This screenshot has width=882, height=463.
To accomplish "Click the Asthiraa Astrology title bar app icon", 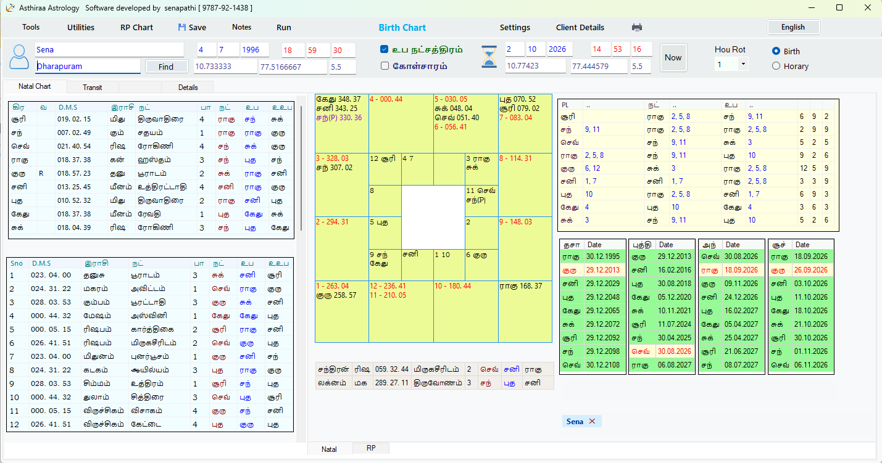I will coord(9,7).
